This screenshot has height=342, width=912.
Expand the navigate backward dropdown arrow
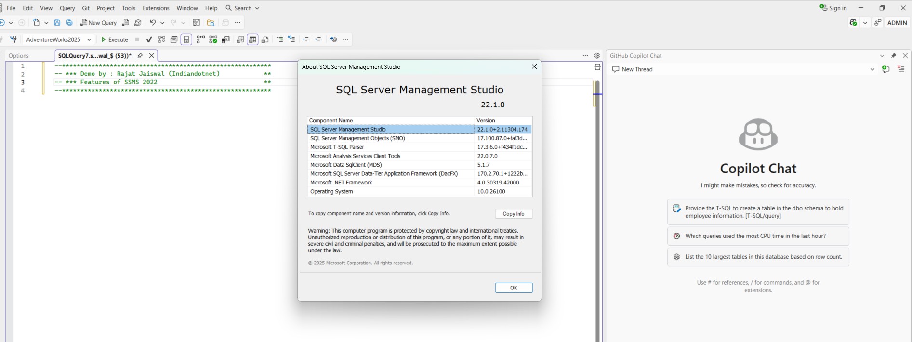point(11,23)
